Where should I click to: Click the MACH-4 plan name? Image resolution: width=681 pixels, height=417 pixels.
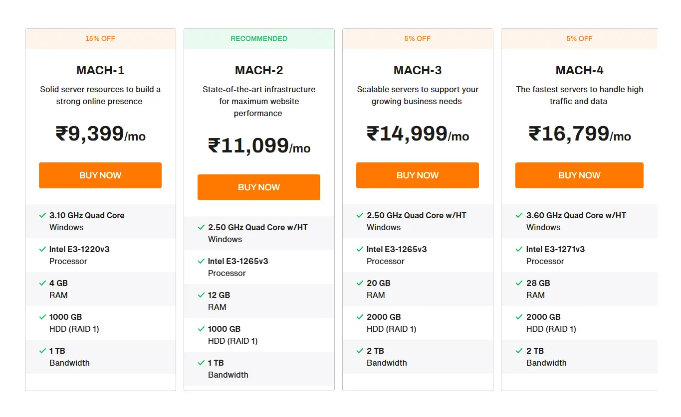pos(579,70)
